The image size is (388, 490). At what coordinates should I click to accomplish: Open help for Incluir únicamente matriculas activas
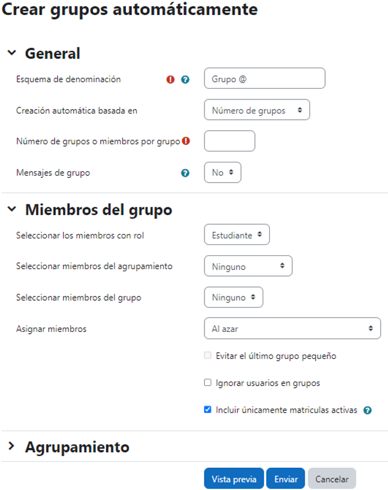pos(367,410)
